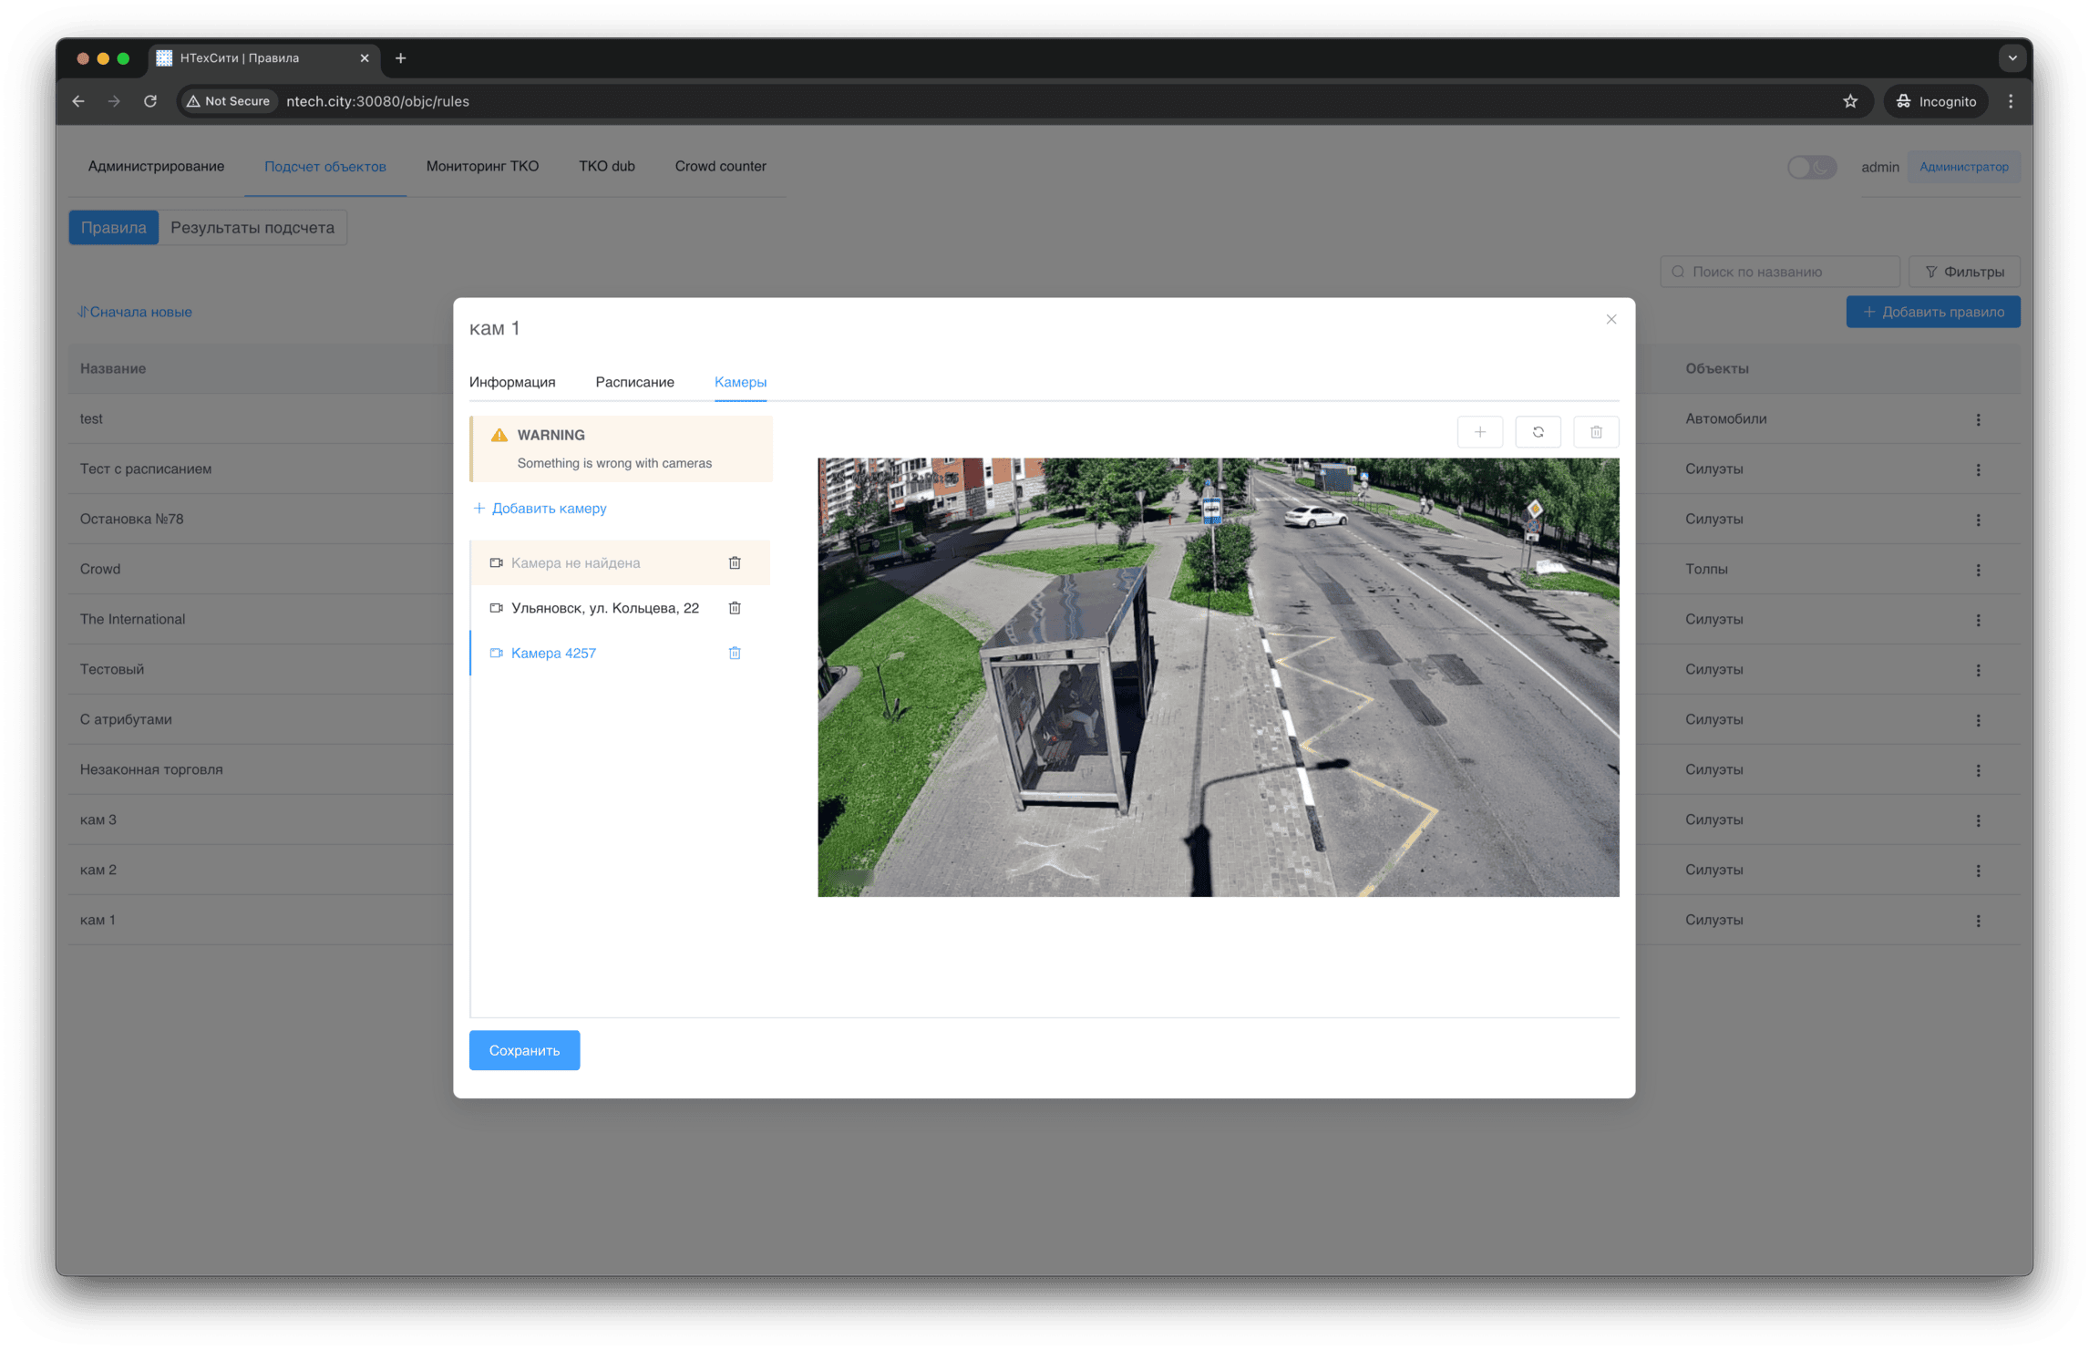Bookmark this page with star icon
This screenshot has height=1350, width=2089.
pos(1849,101)
